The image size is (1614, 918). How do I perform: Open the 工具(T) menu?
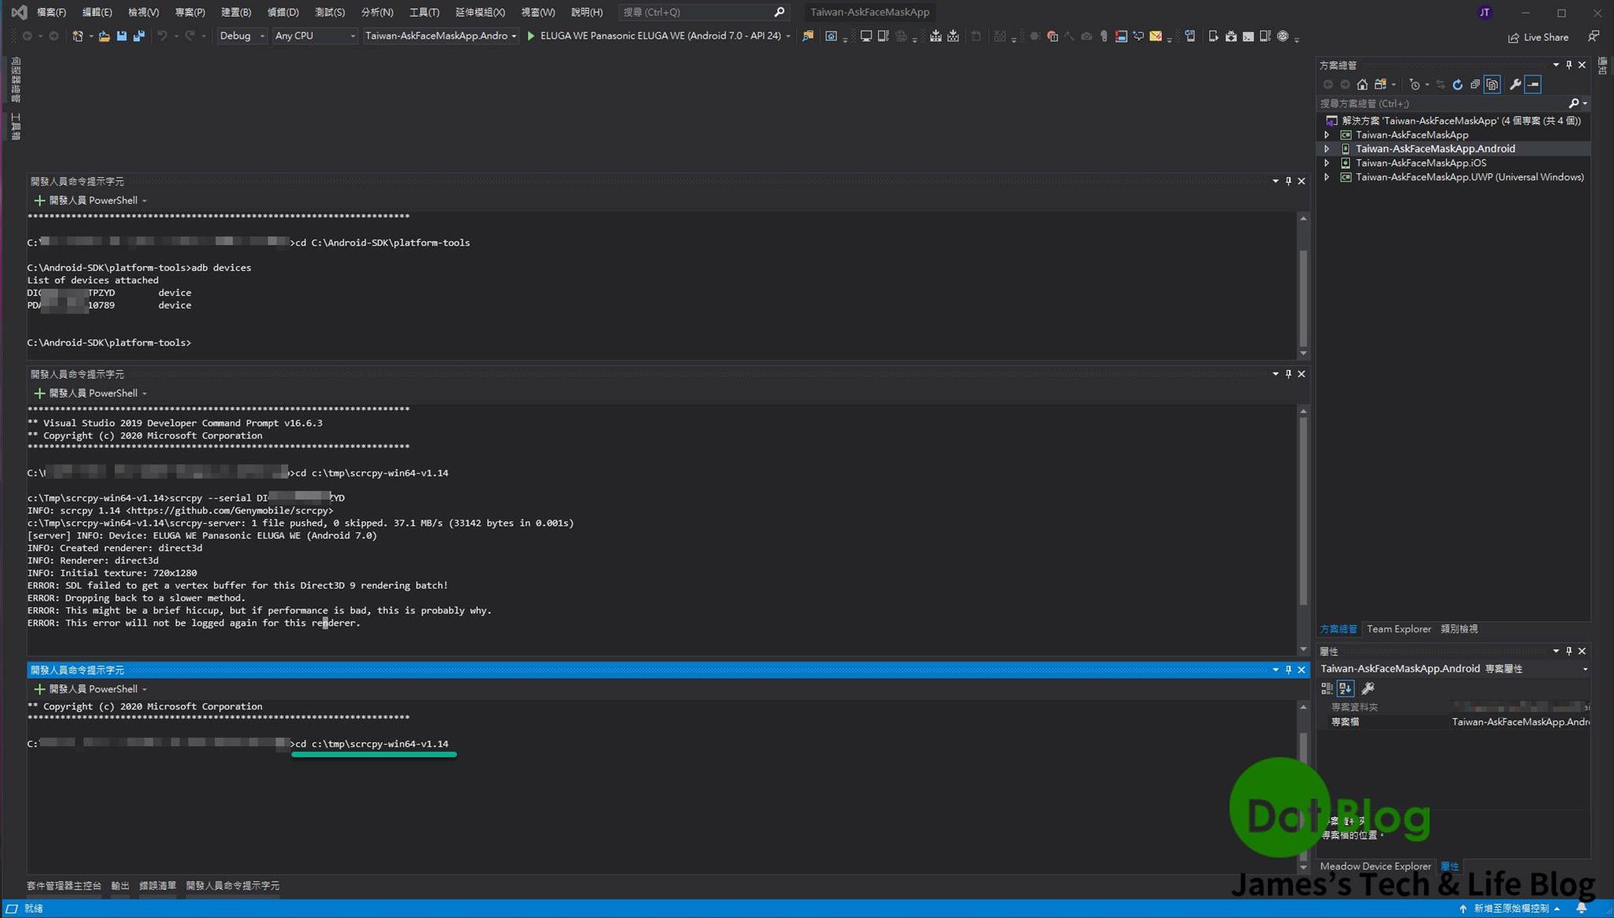tap(424, 12)
